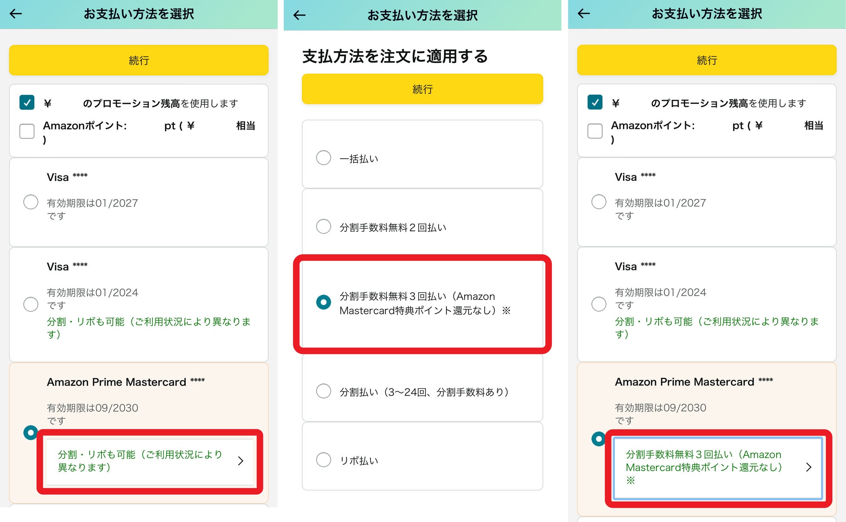Select Visa expiring 01/2027 in left panel

pyautogui.click(x=31, y=202)
